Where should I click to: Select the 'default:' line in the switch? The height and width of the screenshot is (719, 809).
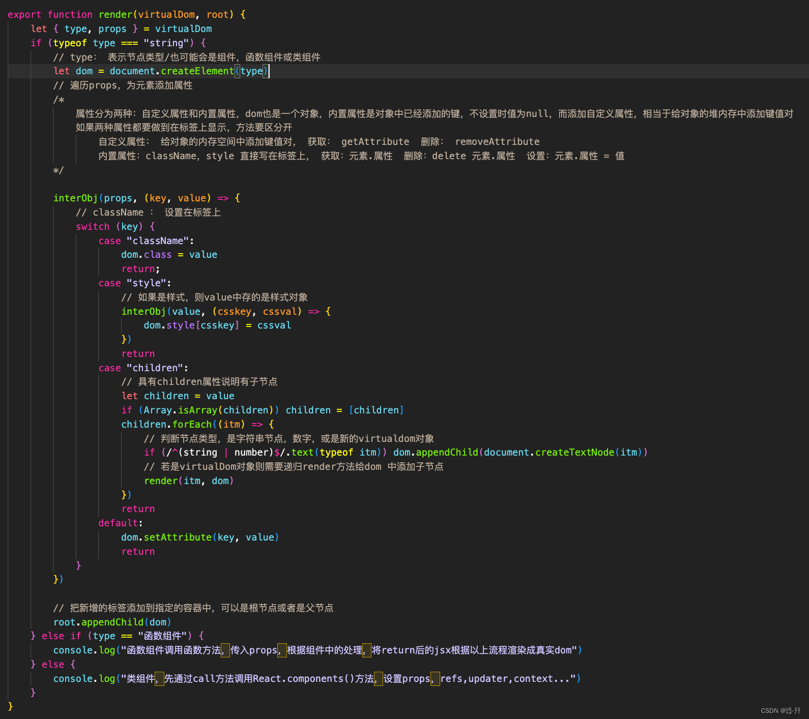coord(121,523)
